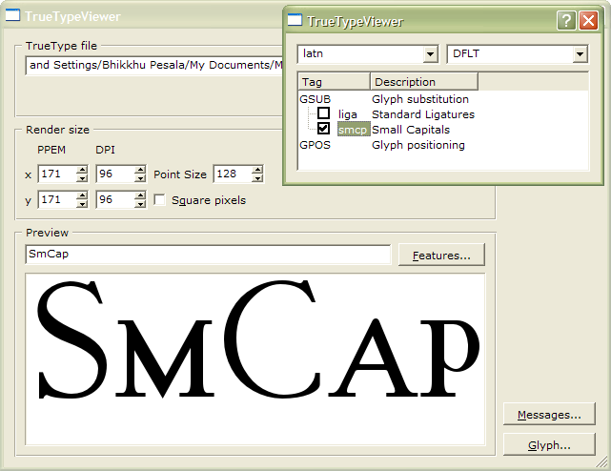Select the liga tag label
The height and width of the screenshot is (471, 611).
pyautogui.click(x=348, y=114)
